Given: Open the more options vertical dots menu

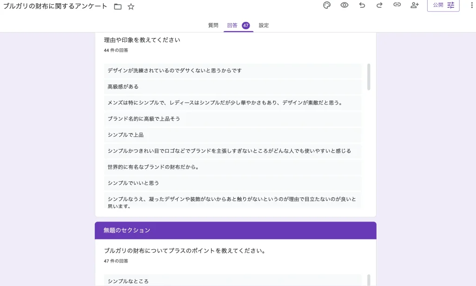Looking at the screenshot, I should [471, 5].
